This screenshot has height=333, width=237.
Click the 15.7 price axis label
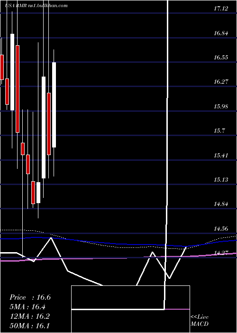click(219, 131)
